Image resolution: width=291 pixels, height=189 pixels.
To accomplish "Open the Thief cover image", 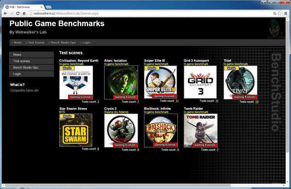I will [240, 82].
